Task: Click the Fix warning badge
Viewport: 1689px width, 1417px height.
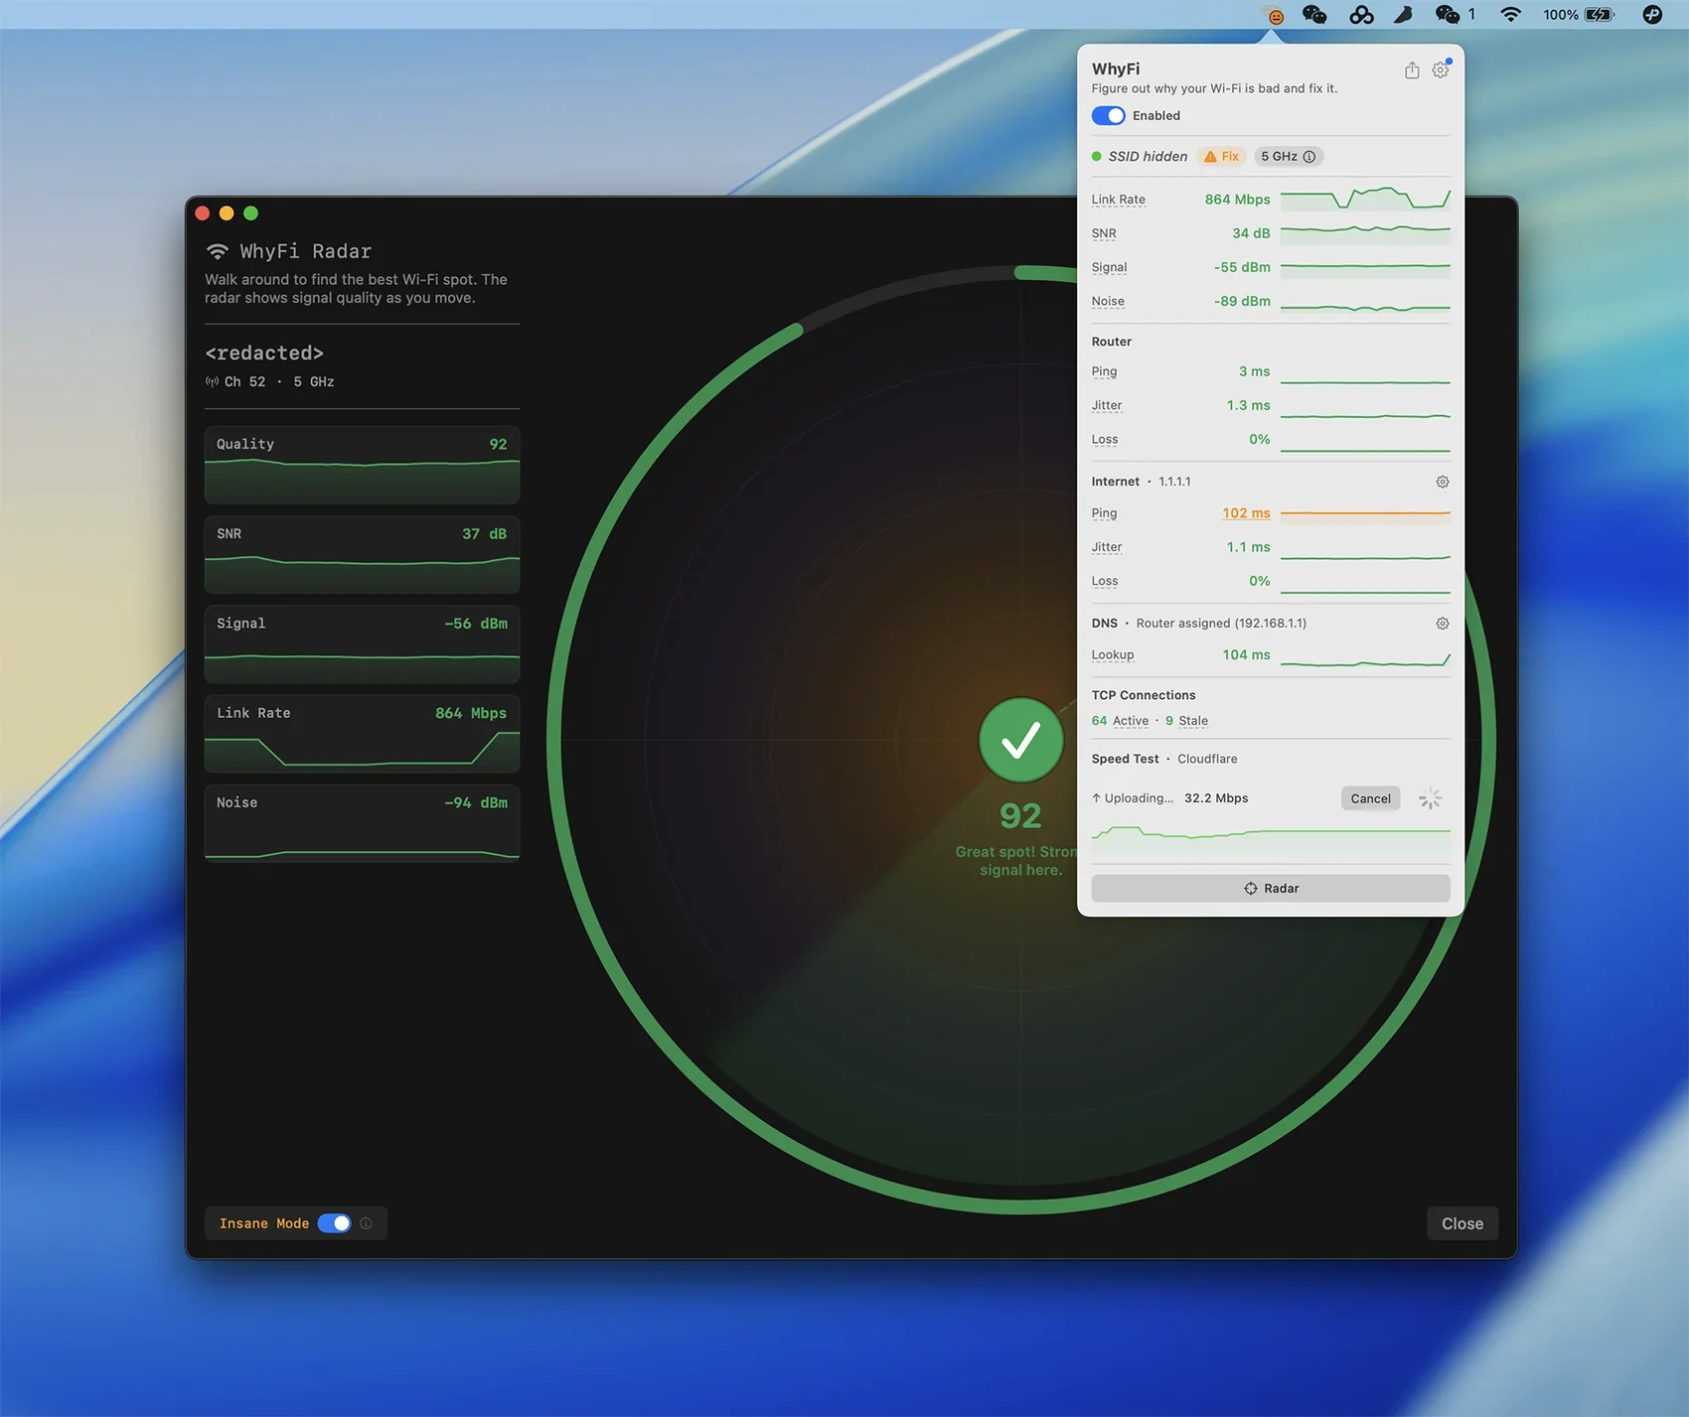Action: 1222,157
